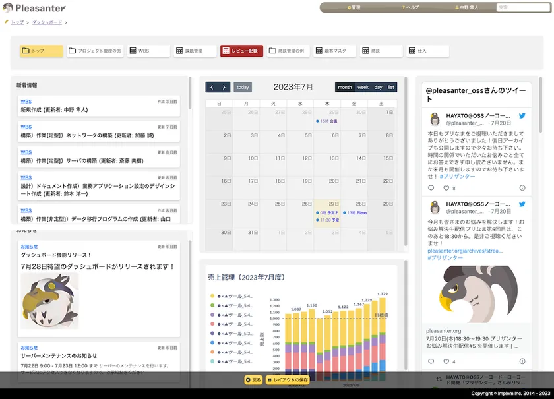Image resolution: width=554 pixels, height=399 pixels.
Task: Click the reply icon on first tweet
Action: click(x=431, y=188)
